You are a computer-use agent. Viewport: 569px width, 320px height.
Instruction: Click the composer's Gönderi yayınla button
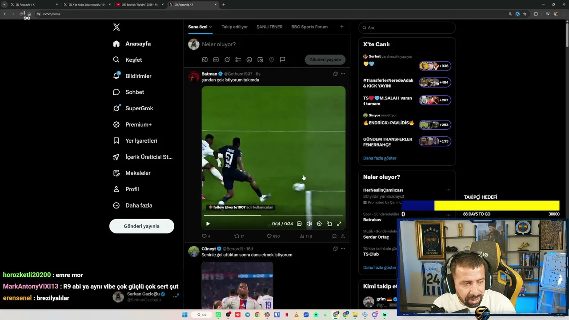pos(325,60)
